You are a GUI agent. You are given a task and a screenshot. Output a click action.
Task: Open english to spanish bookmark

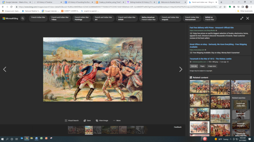point(90,11)
